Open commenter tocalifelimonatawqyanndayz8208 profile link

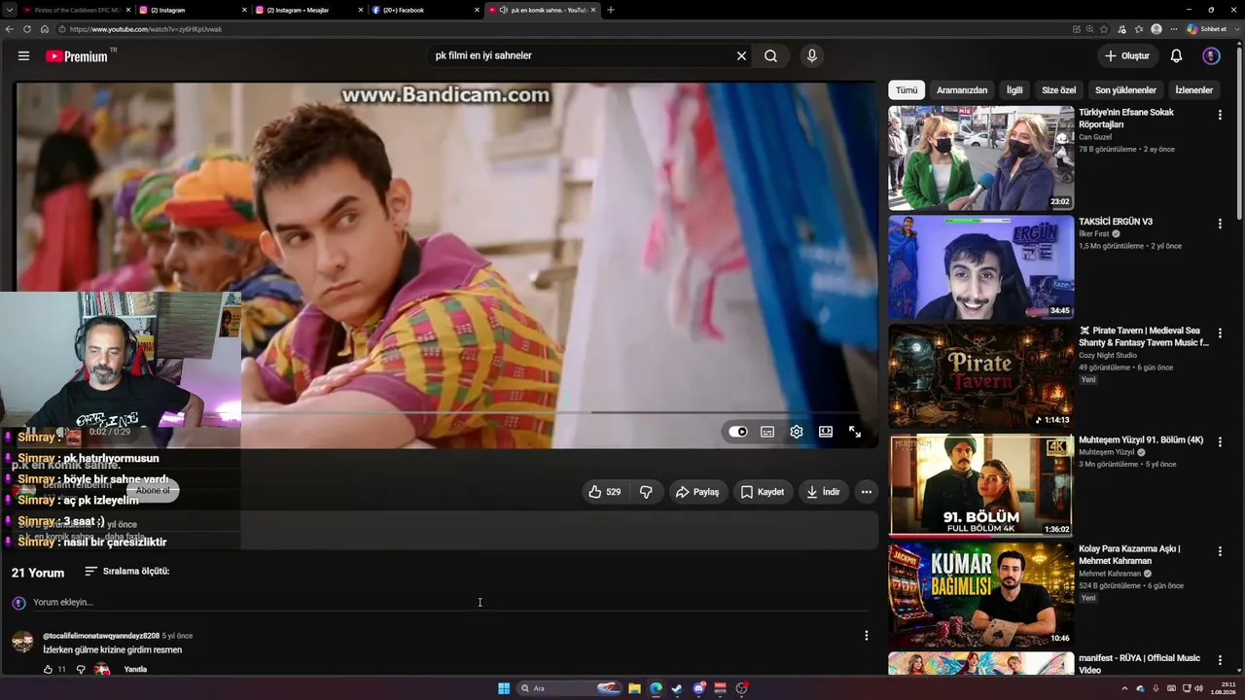click(x=101, y=636)
